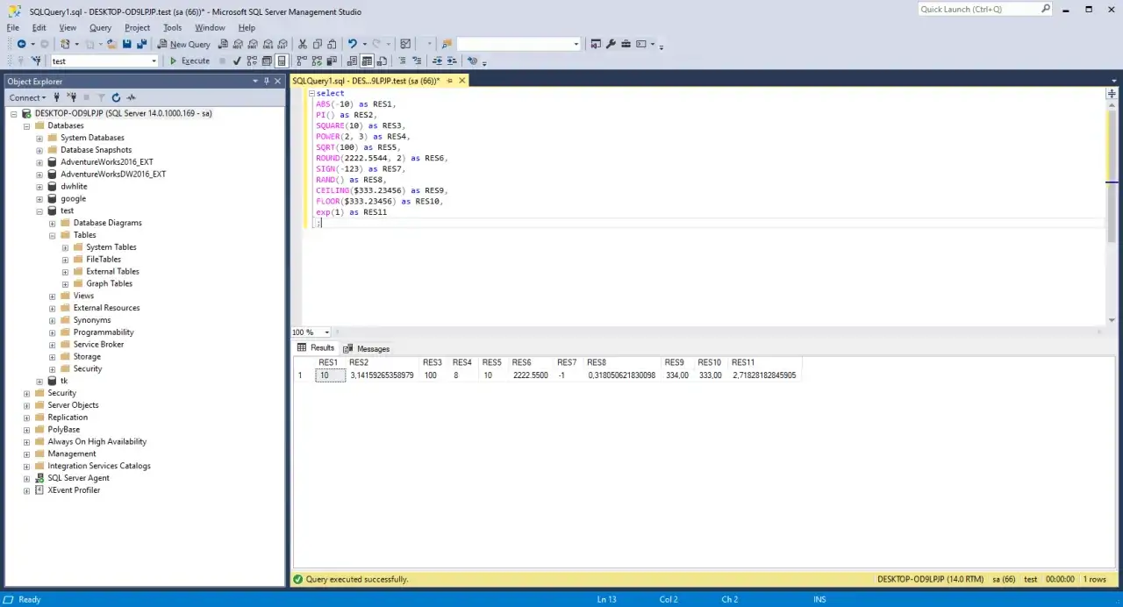Close the SQLQuery1.sql document tab
This screenshot has height=607, width=1123.
[x=461, y=81]
